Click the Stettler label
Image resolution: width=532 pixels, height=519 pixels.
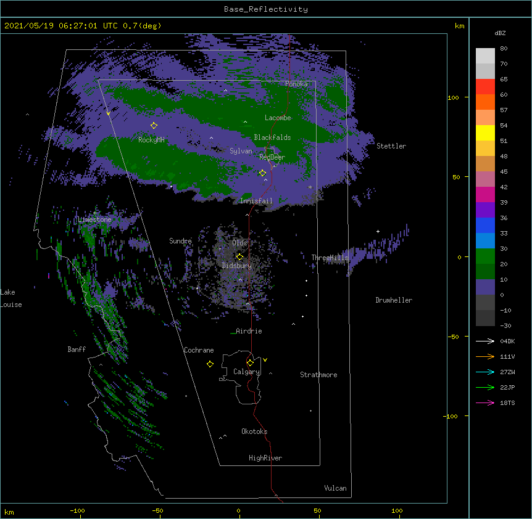391,146
